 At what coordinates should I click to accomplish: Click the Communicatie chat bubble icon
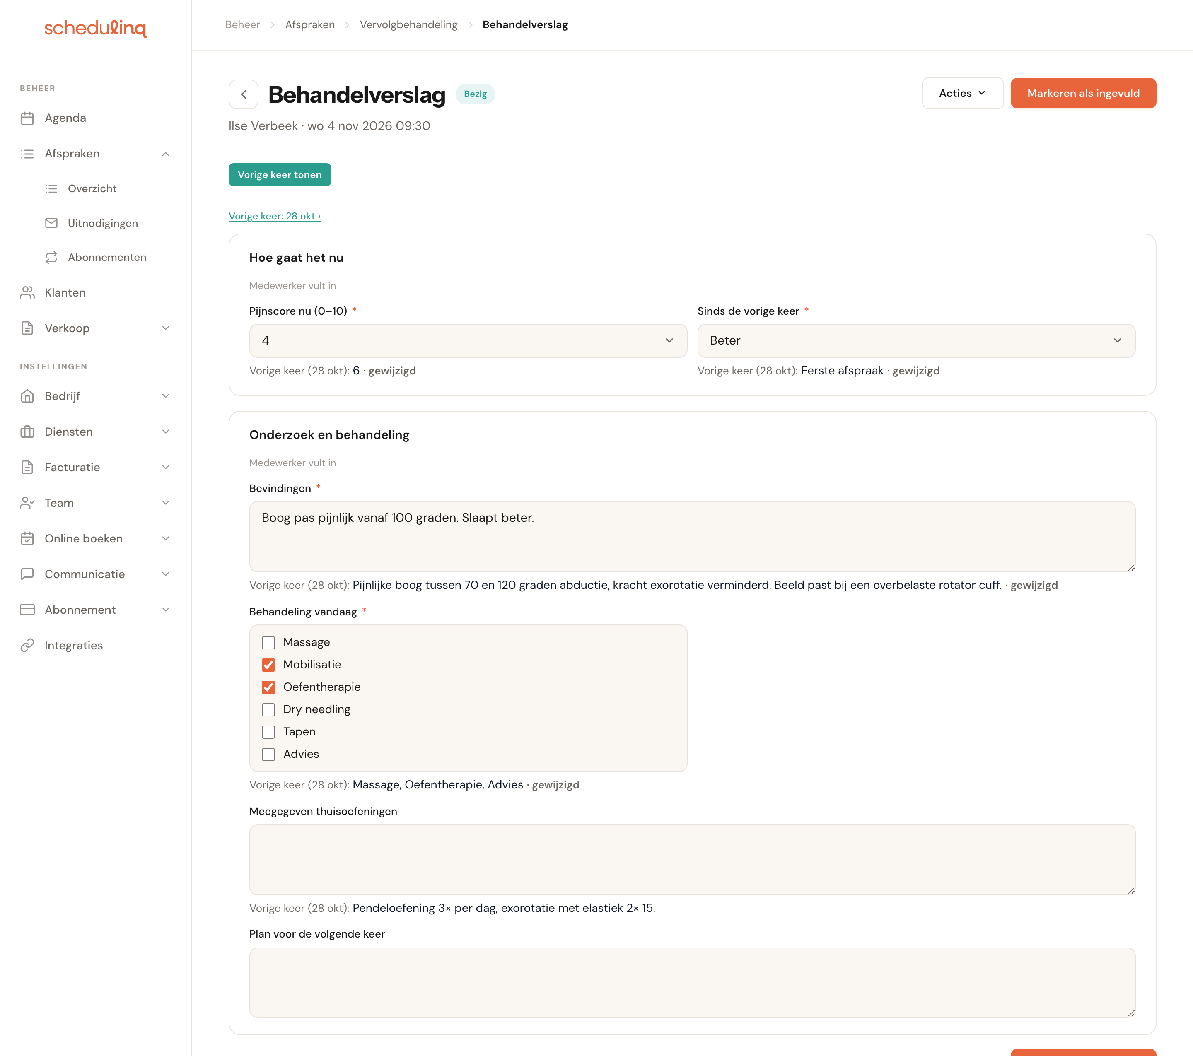[x=27, y=575]
